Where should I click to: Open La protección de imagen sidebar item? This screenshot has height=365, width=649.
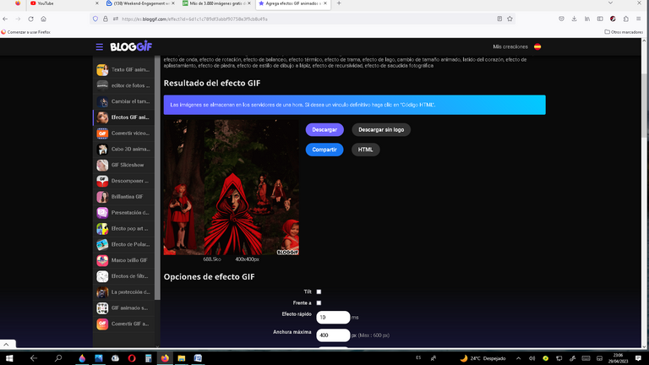tap(123, 292)
